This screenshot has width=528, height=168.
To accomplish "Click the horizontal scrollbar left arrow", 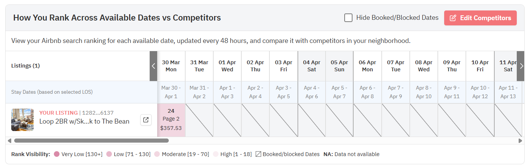I will tap(9, 141).
